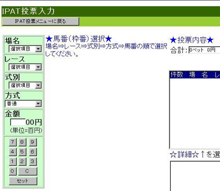220x191 pixels.
Task: Click the 金額 amount input field
Action: (x=18, y=122)
